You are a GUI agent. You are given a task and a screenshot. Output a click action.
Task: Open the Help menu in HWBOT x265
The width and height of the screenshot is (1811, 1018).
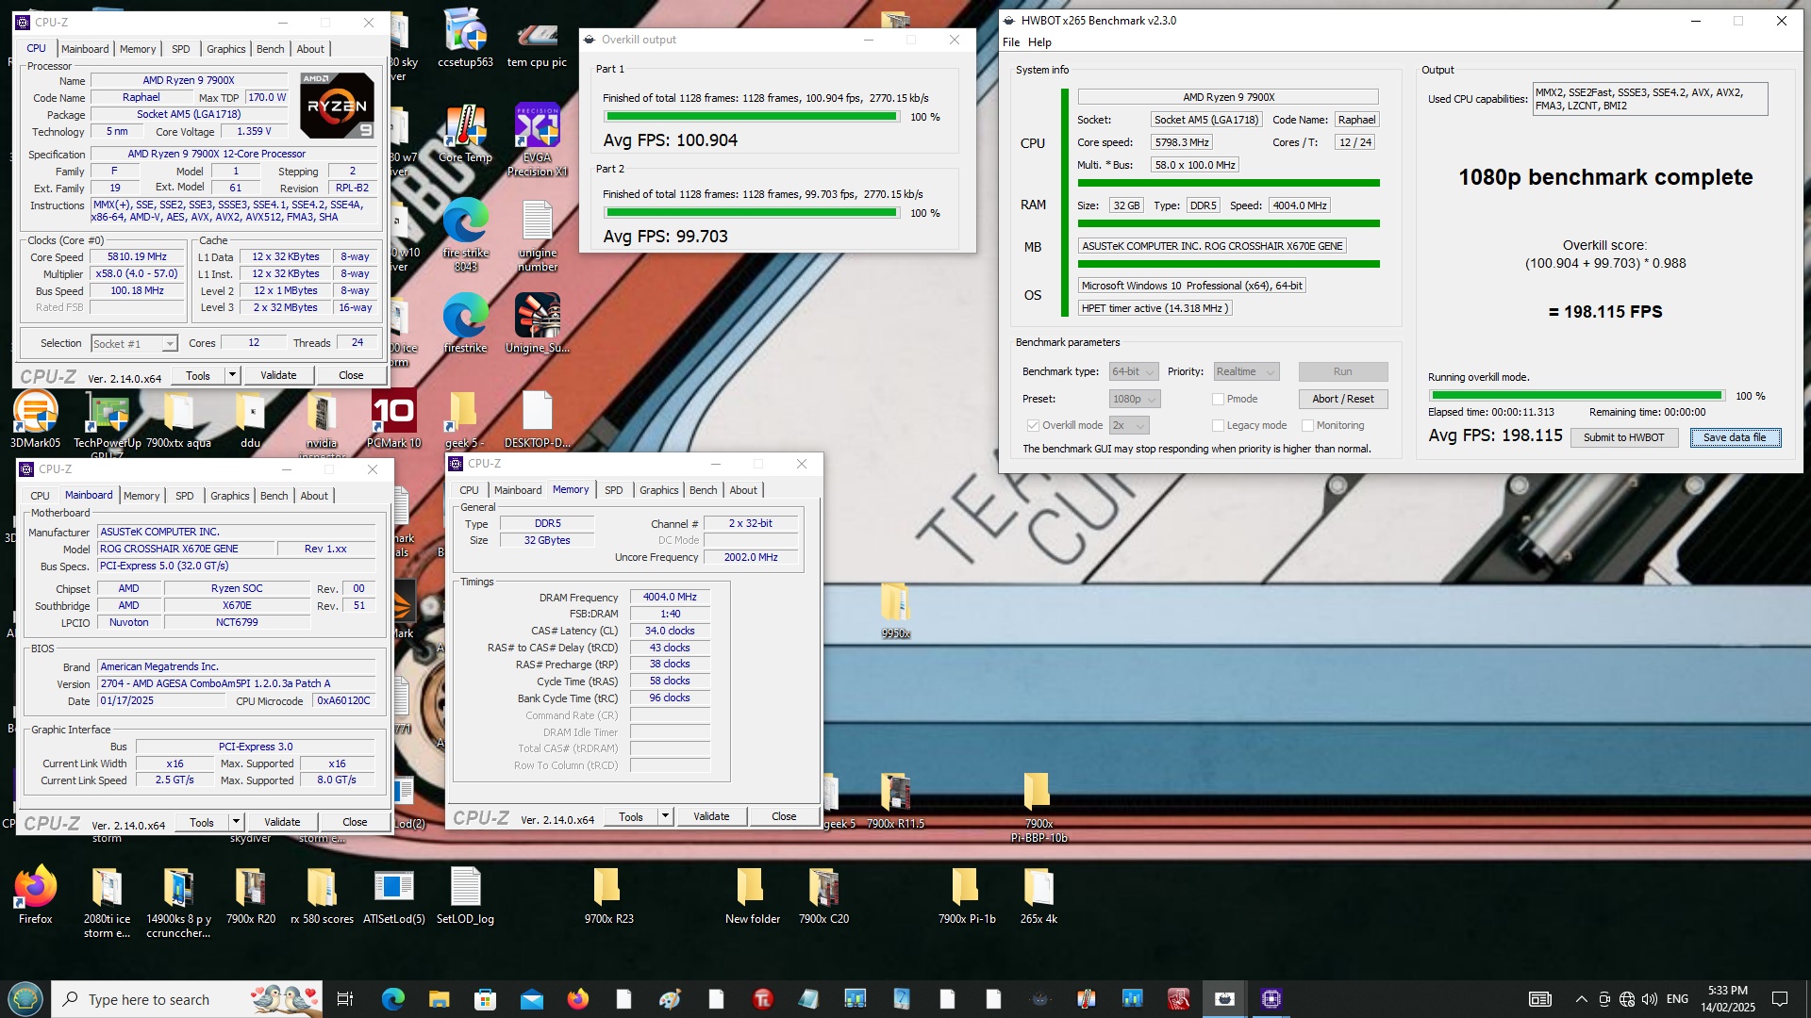click(1039, 42)
